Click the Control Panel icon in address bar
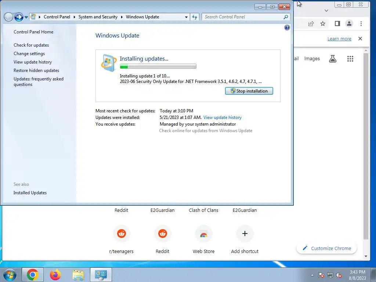Image resolution: width=376 pixels, height=282 pixels. pos(33,17)
